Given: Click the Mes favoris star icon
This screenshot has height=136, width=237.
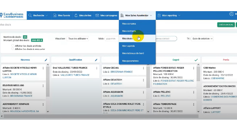Looking at the screenshot, I should point(55,15).
